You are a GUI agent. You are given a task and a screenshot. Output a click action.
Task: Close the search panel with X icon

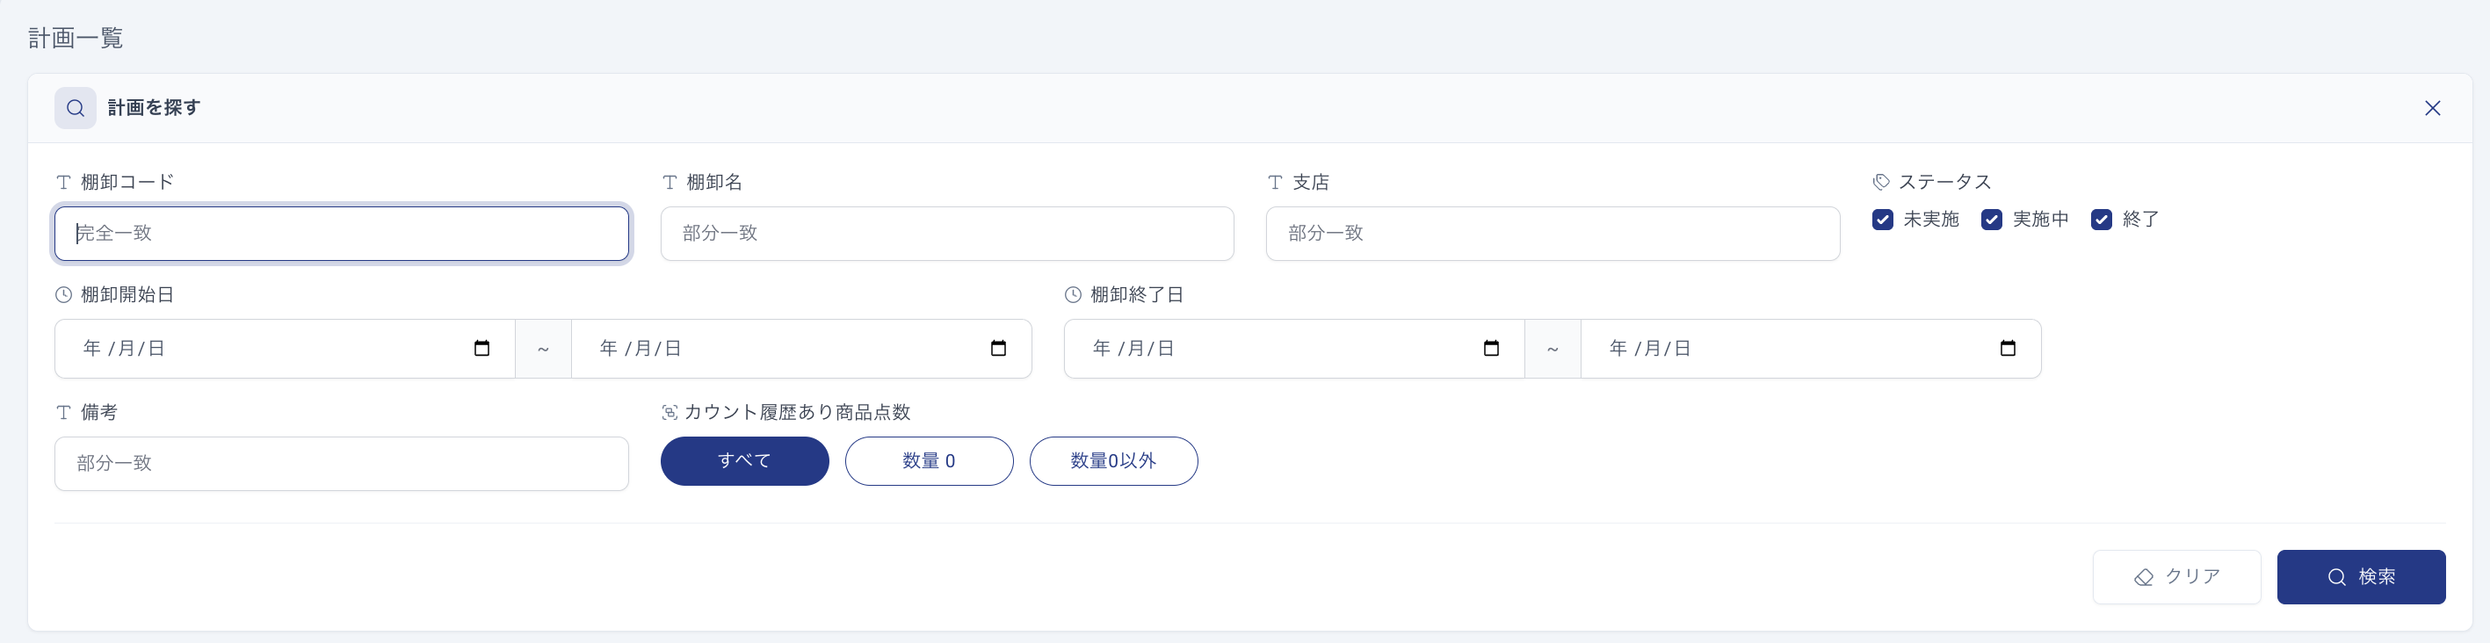2432,108
